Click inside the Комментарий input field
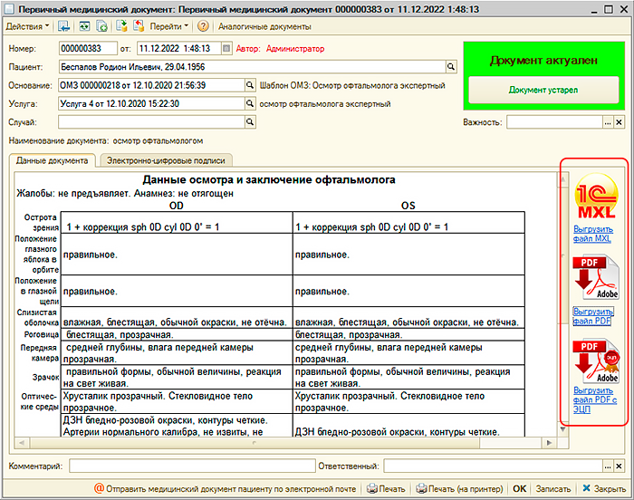Image resolution: width=634 pixels, height=500 pixels. coord(190,466)
